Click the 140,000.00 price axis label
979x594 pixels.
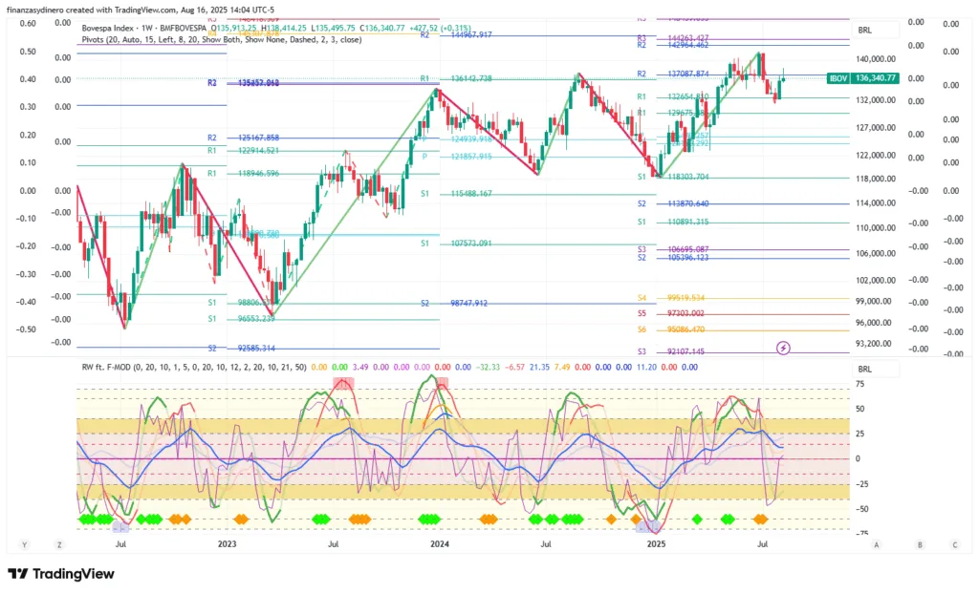(876, 59)
